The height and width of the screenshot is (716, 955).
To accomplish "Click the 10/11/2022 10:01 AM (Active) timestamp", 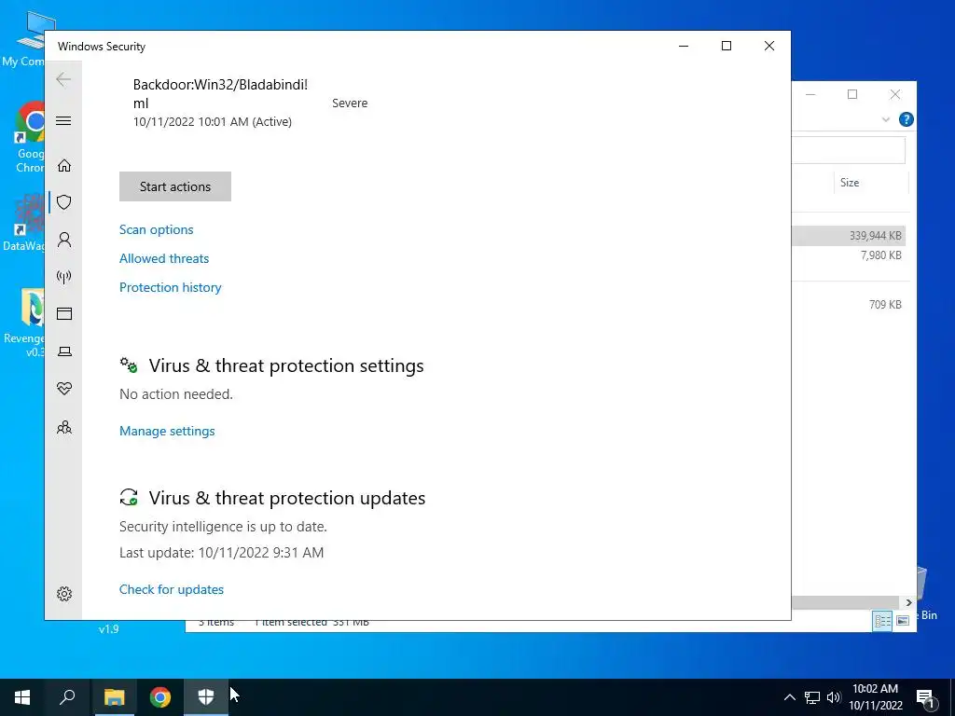I will pyautogui.click(x=212, y=122).
